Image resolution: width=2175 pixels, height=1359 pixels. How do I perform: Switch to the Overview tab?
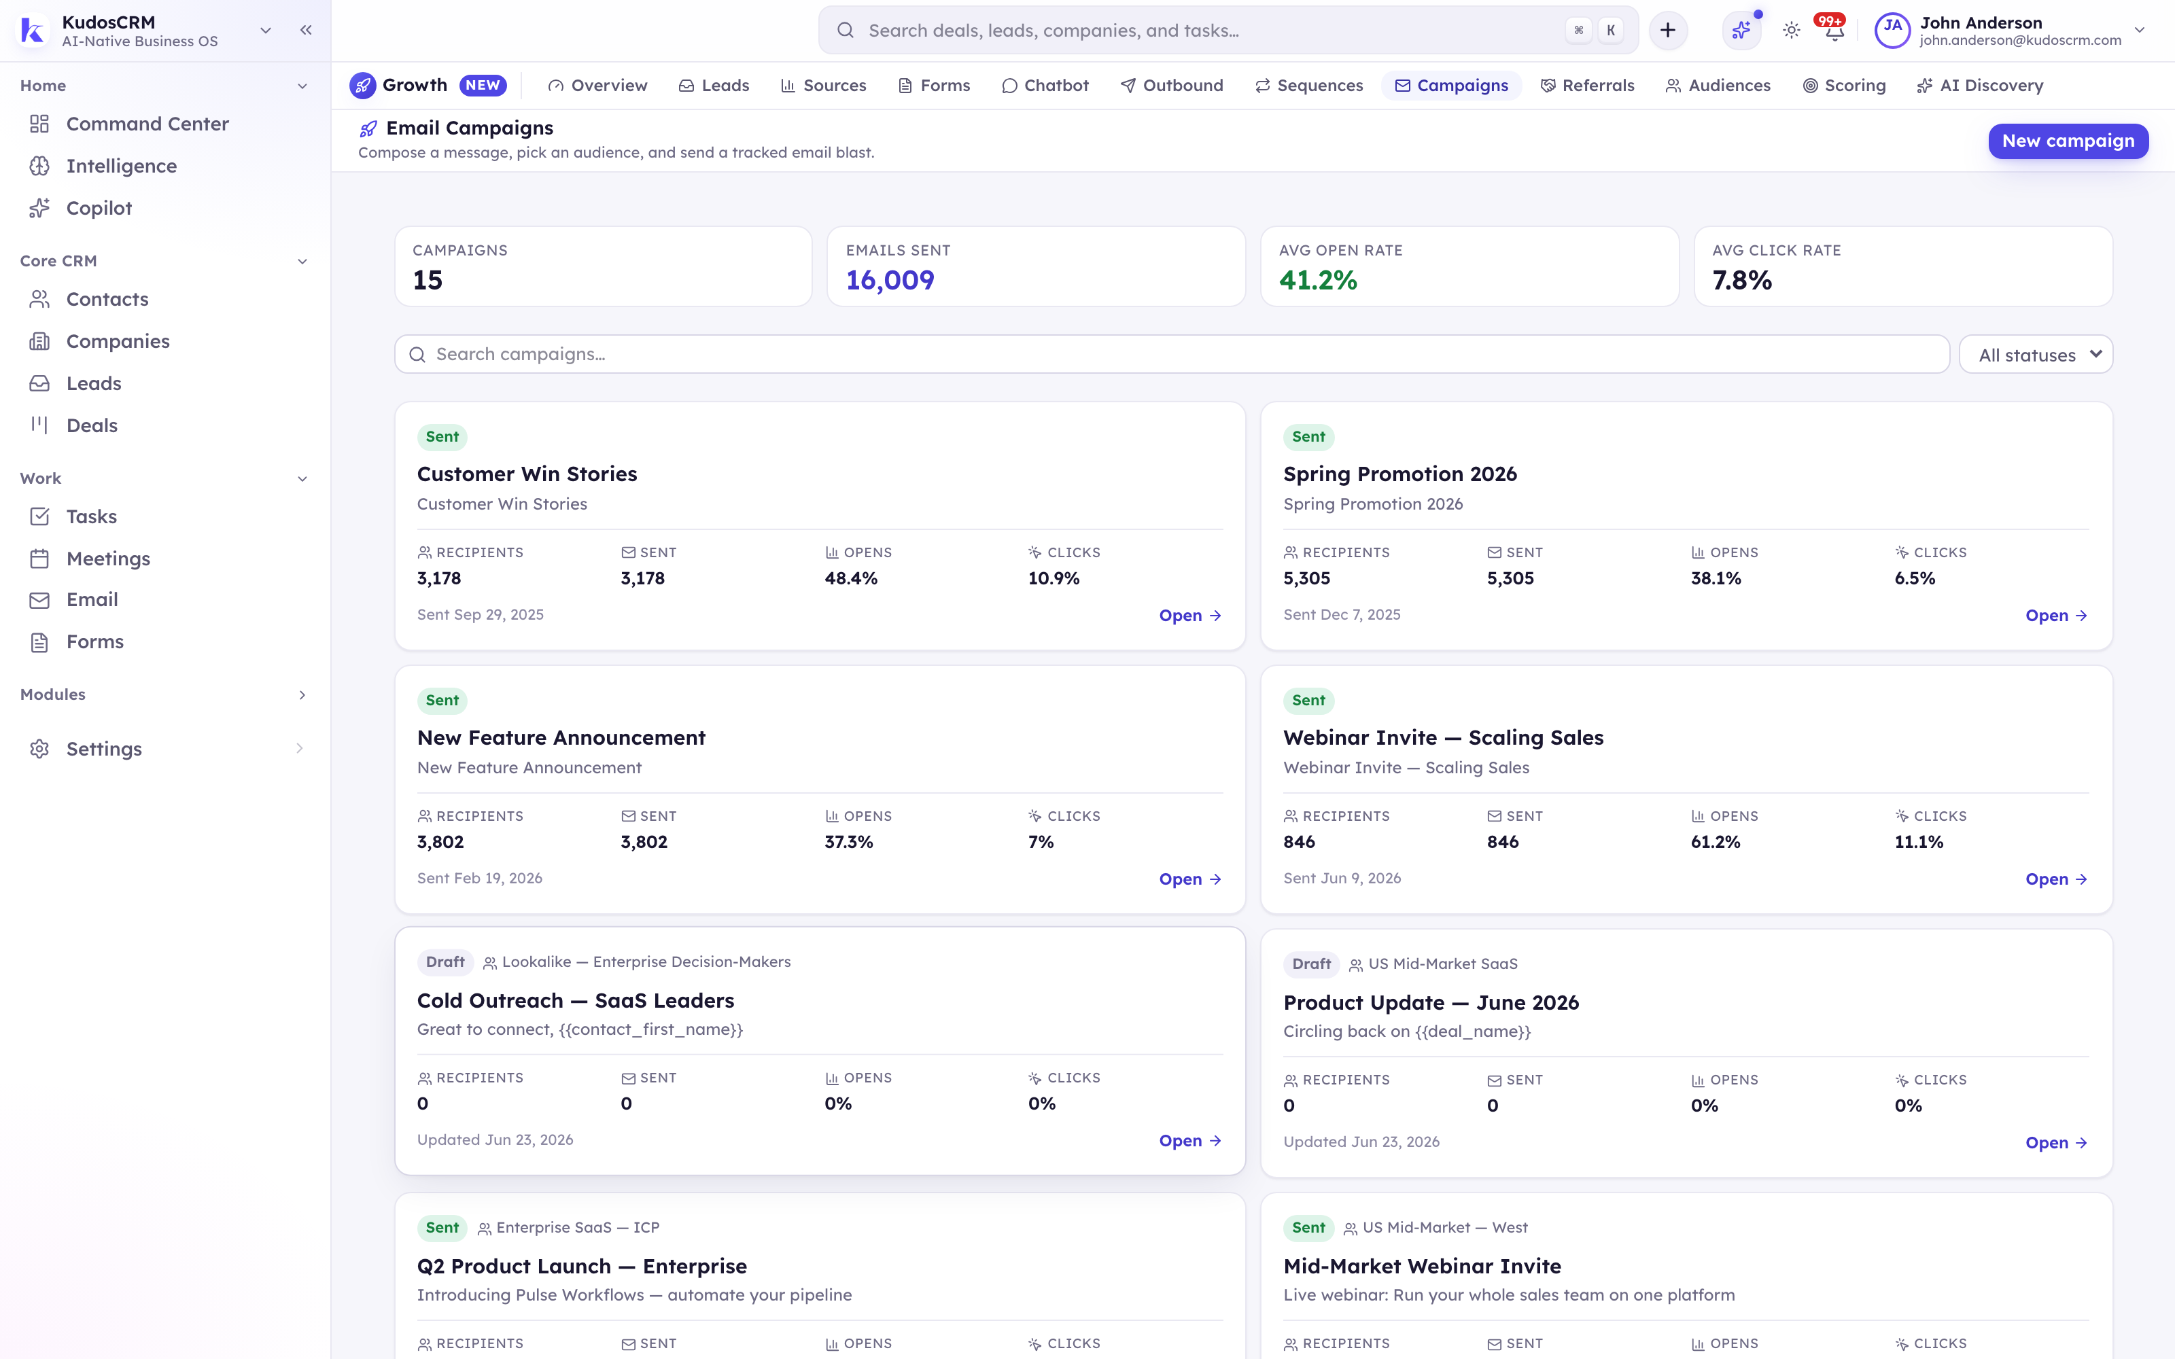tap(597, 86)
